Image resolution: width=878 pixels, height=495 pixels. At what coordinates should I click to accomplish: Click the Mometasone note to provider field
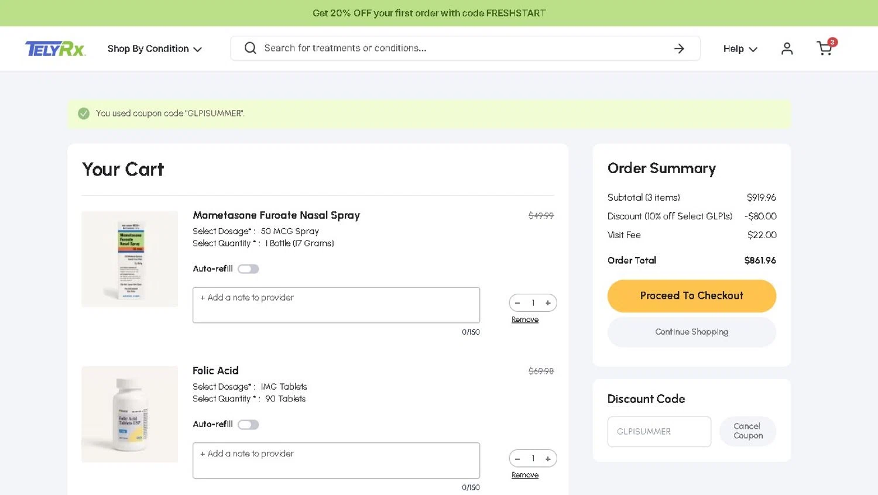pyautogui.click(x=336, y=305)
